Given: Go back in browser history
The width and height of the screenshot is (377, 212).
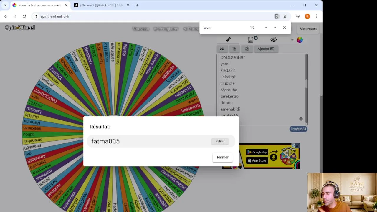Looking at the screenshot, I should 6,16.
